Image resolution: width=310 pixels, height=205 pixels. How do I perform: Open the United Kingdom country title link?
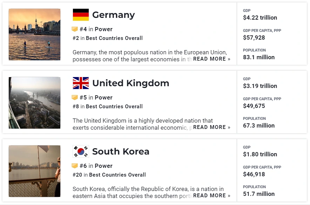[x=131, y=83]
